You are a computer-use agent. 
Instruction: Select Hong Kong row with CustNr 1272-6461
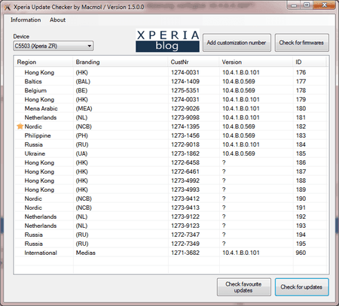point(171,171)
